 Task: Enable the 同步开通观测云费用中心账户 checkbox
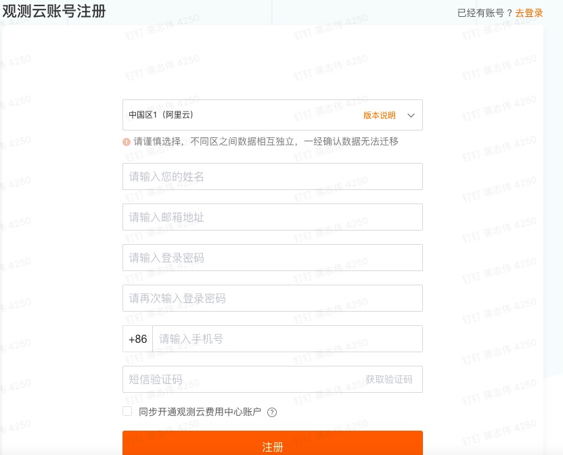coord(127,411)
